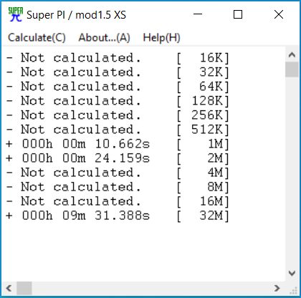Viewport: 301px width, 298px height.
Task: Click the Super PI app icon in title bar
Action: coord(16,14)
